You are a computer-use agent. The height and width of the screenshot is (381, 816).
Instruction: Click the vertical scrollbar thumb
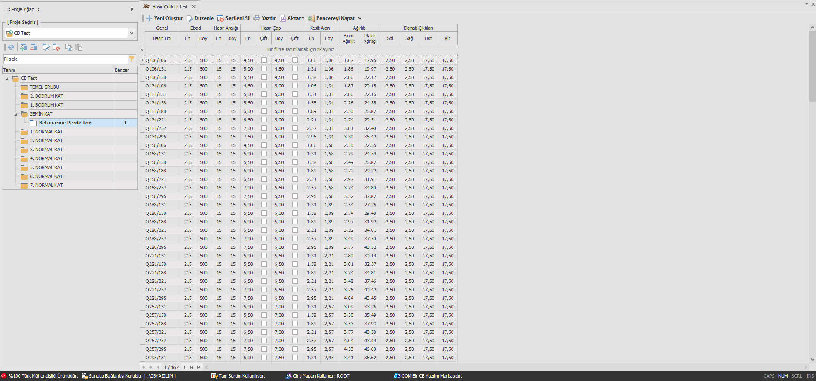812,66
